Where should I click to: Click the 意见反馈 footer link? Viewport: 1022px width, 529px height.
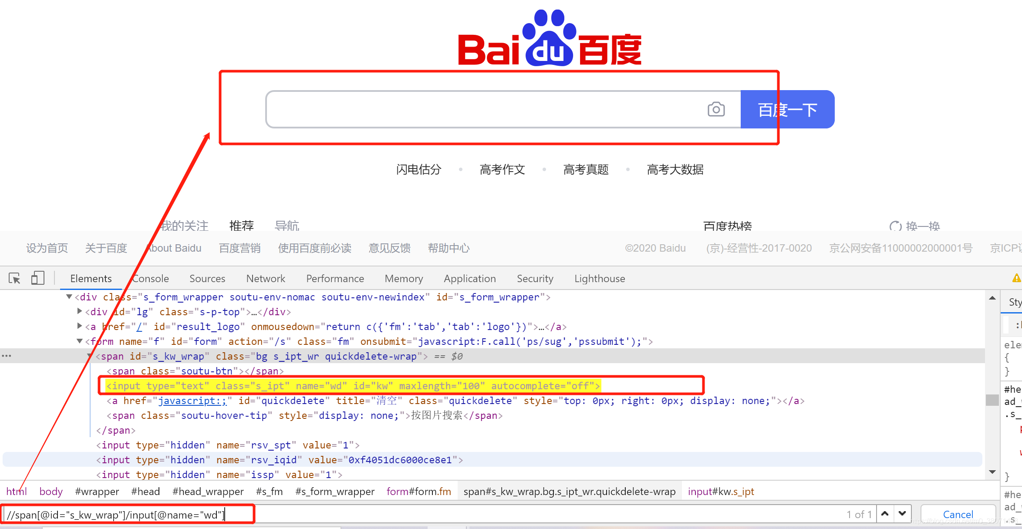(389, 248)
